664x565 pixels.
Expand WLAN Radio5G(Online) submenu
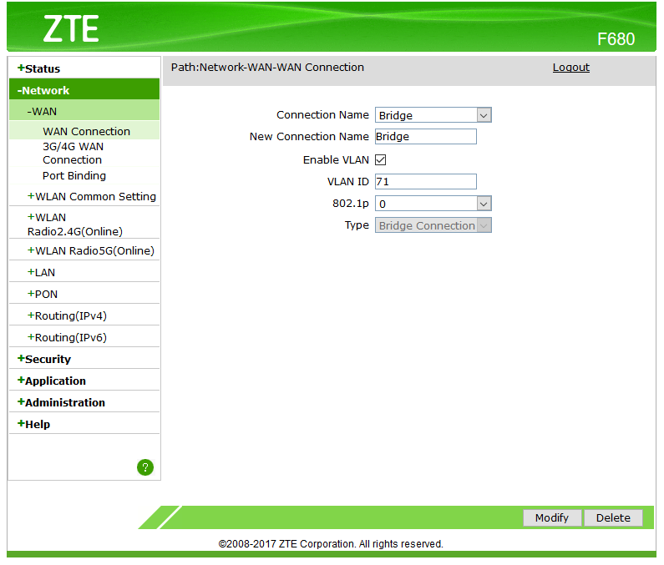pyautogui.click(x=91, y=250)
